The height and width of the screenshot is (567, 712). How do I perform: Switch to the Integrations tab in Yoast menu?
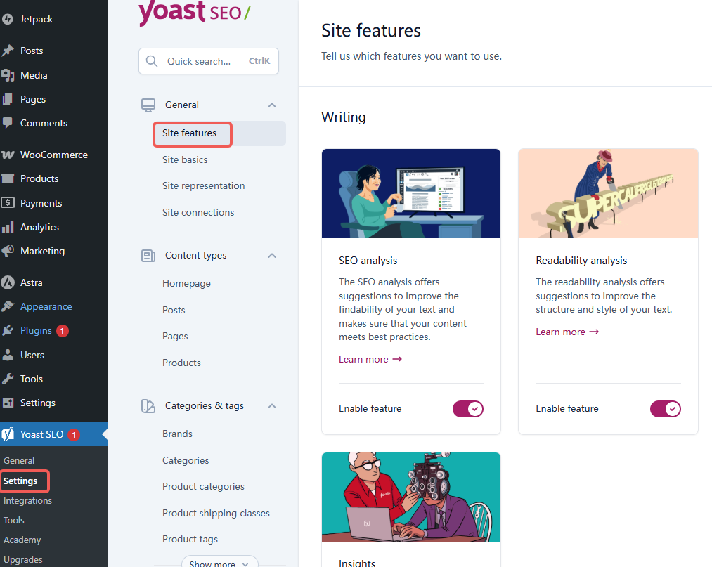pos(27,500)
